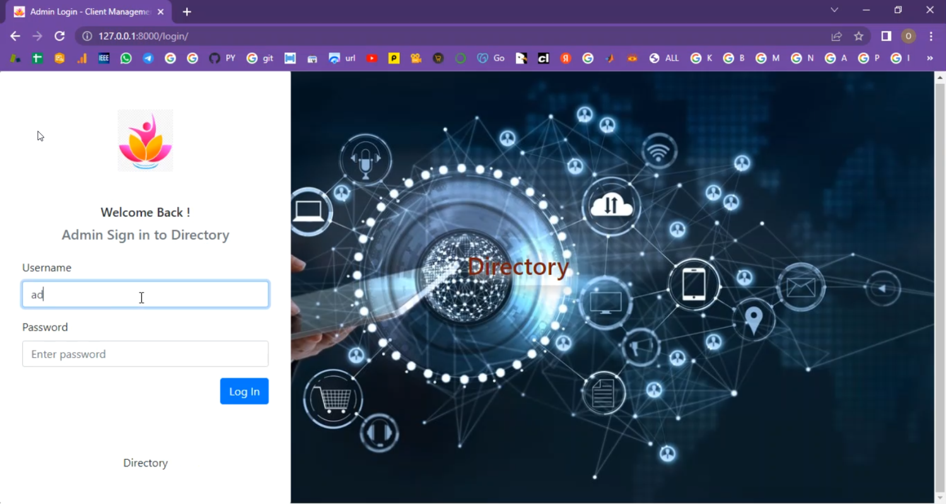
Task: Open the orange bar-chart analytics bookmark
Action: pyautogui.click(x=82, y=58)
